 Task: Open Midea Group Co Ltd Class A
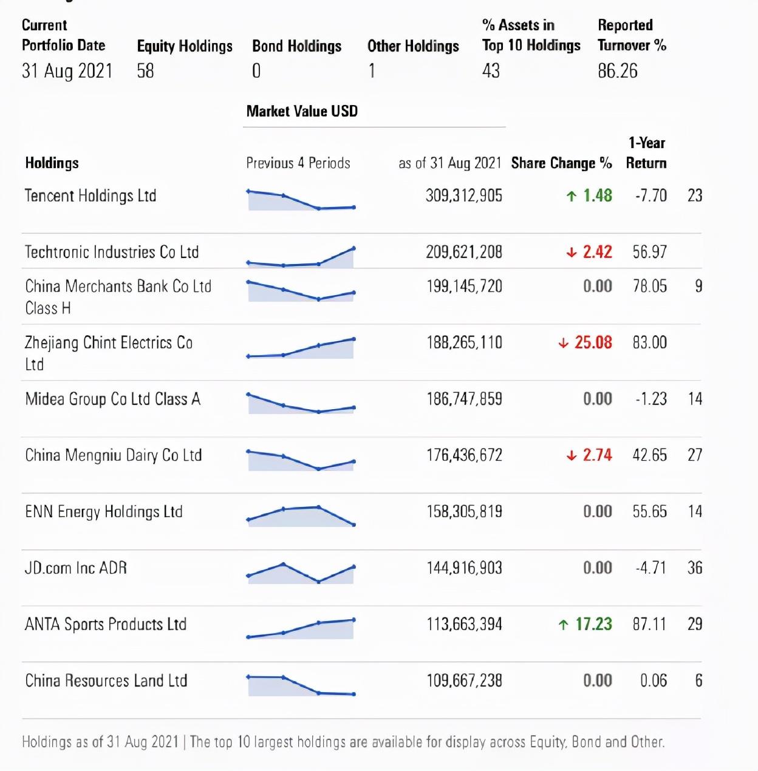click(x=112, y=399)
